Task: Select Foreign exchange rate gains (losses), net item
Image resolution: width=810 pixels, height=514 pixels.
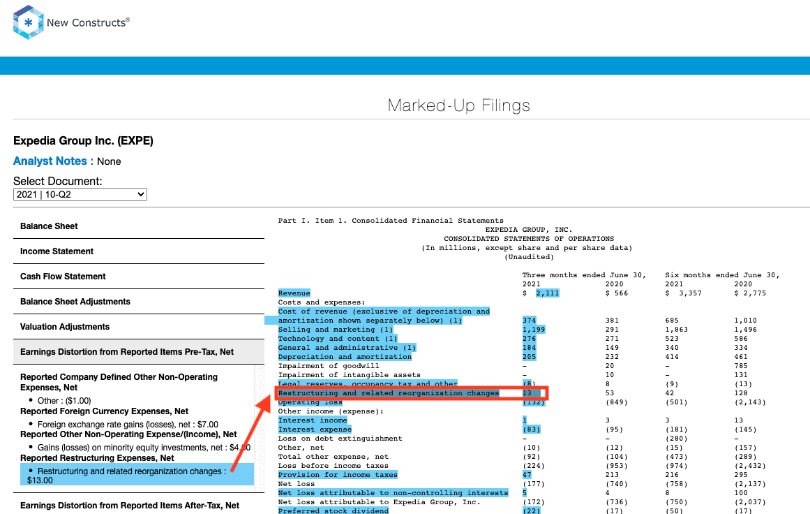Action: [128, 424]
